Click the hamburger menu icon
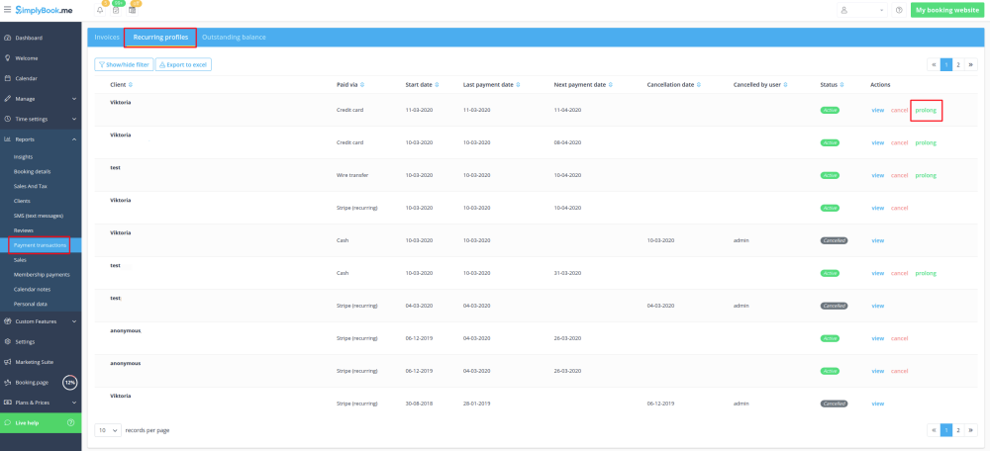The height and width of the screenshot is (451, 990). [x=7, y=10]
